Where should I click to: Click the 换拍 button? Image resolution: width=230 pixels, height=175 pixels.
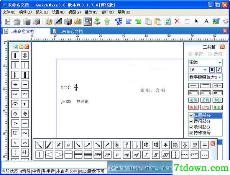point(194,108)
